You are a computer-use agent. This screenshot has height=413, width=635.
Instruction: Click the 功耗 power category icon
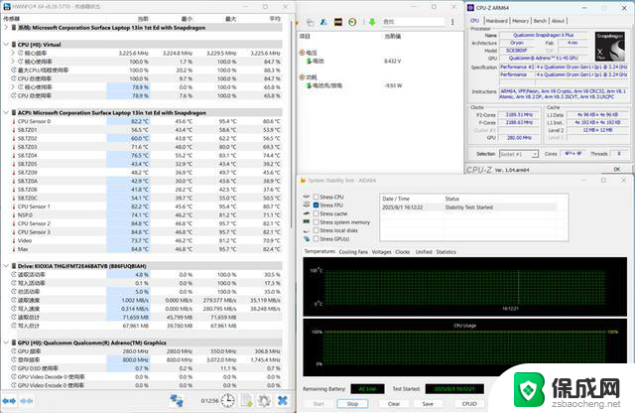click(x=302, y=77)
